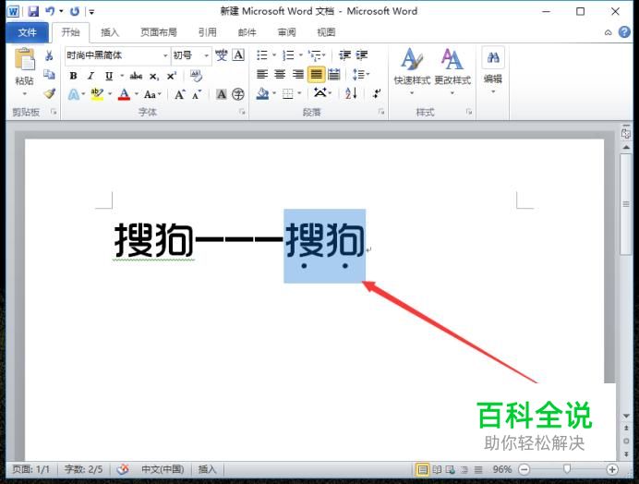The height and width of the screenshot is (484, 639).
Task: Click the page count 页面: 1/1
Action: (x=31, y=470)
